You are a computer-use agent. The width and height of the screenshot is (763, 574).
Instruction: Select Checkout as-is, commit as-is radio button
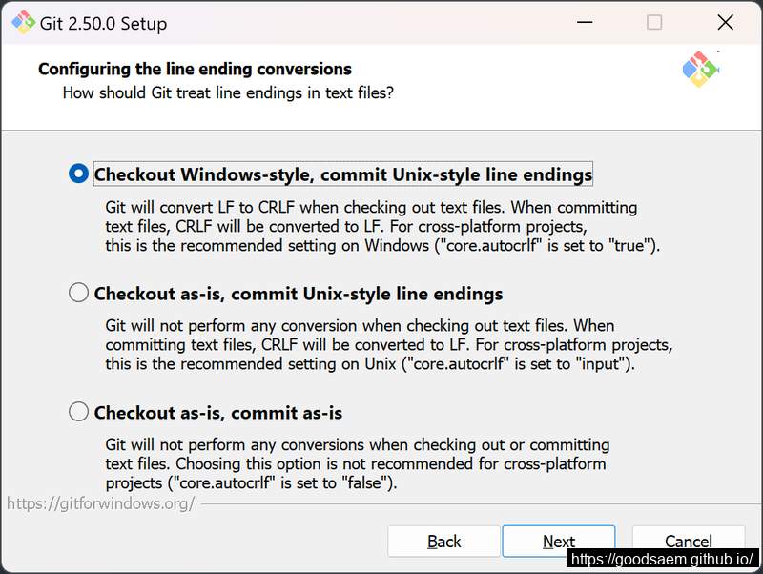78,412
